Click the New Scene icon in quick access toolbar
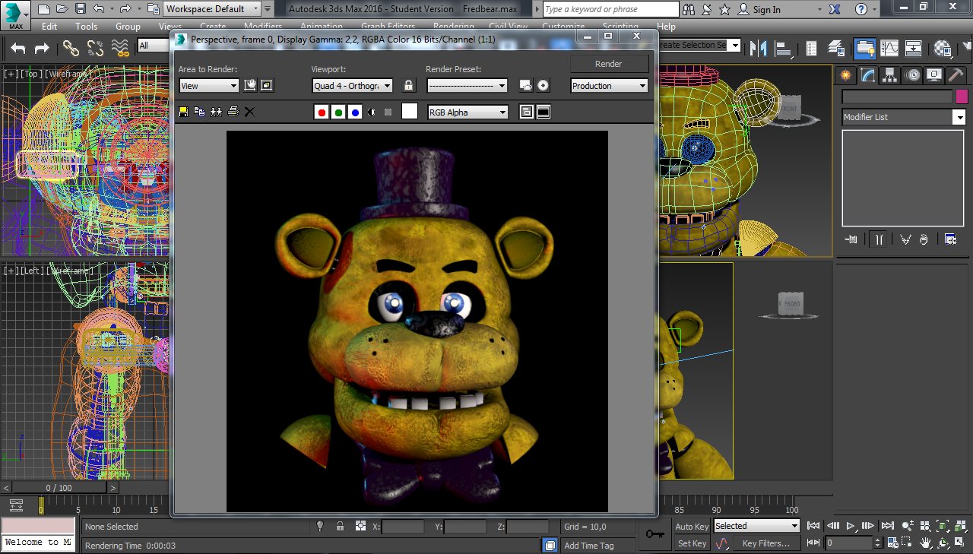This screenshot has width=973, height=554. (44, 9)
